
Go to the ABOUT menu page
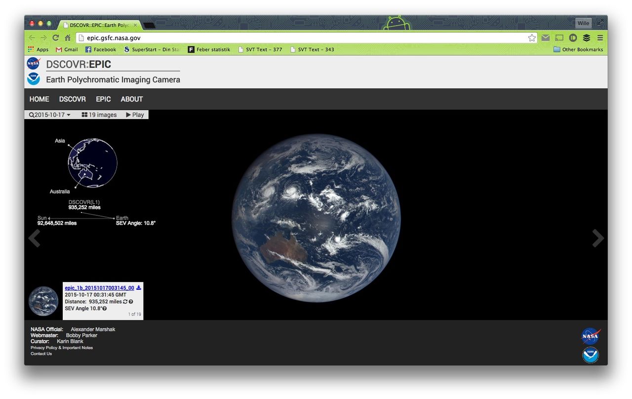coord(132,99)
